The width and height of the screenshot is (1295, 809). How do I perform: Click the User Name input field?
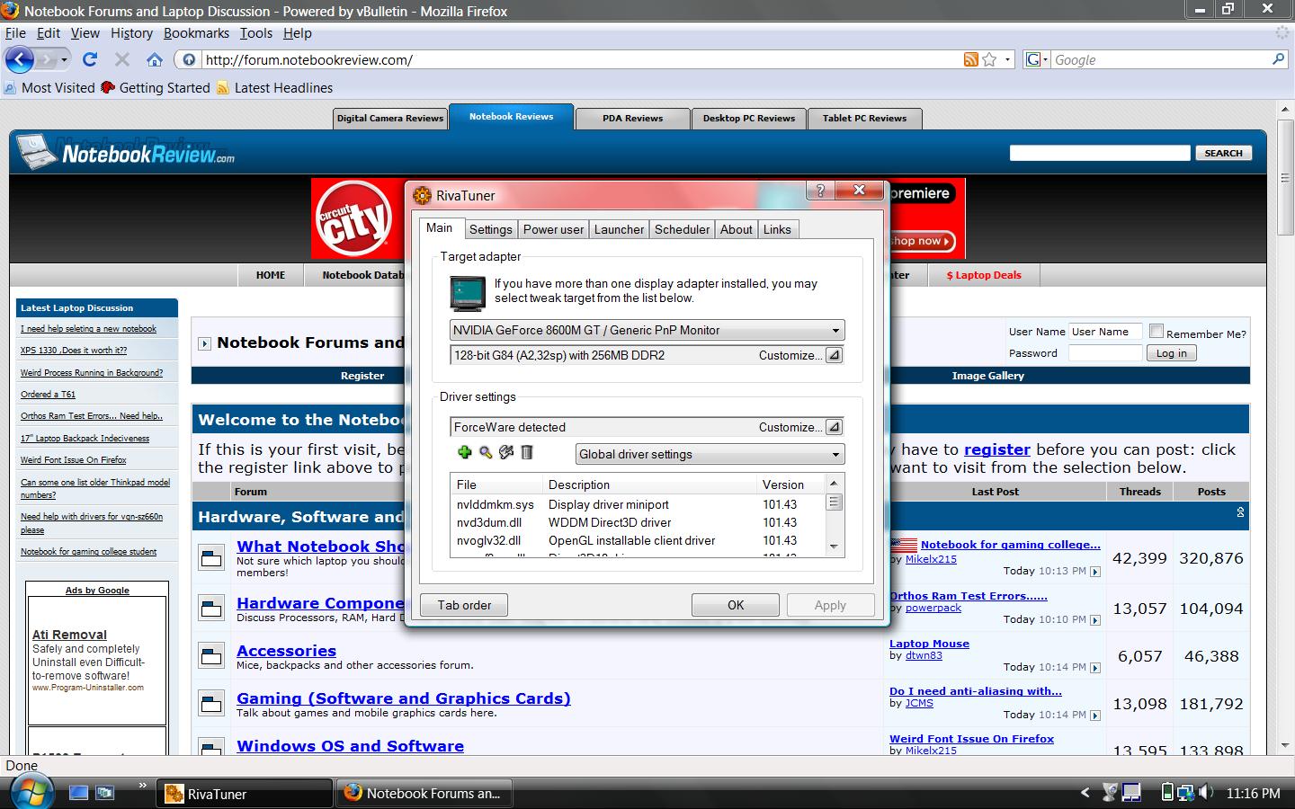tap(1105, 331)
